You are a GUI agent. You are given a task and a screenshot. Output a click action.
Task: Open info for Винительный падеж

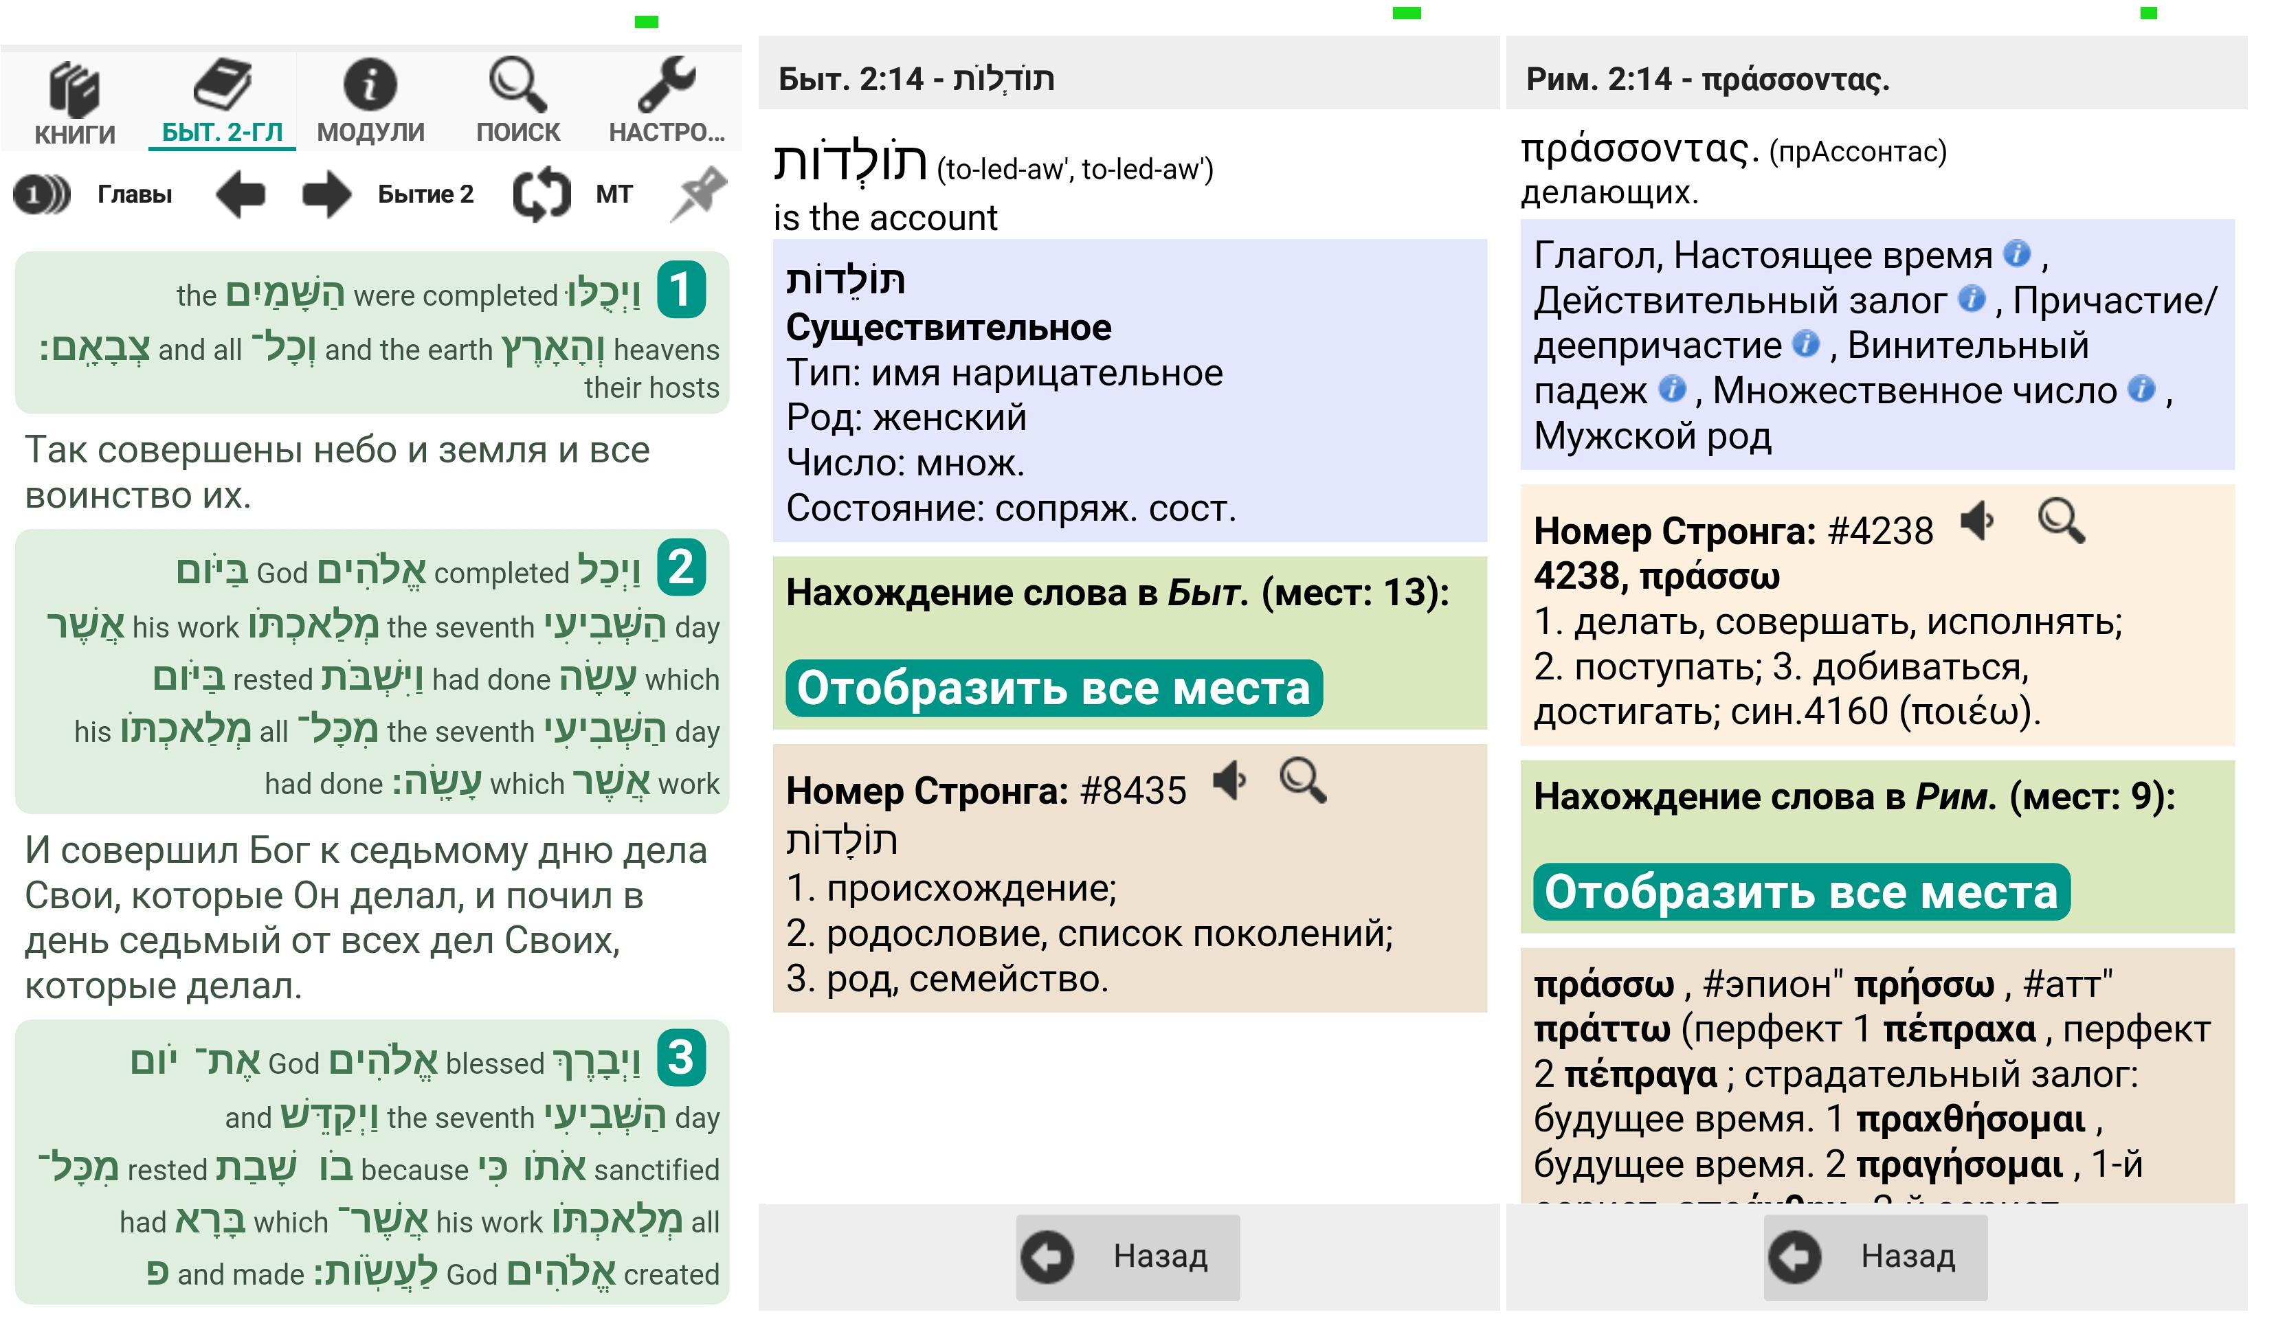(x=1672, y=389)
